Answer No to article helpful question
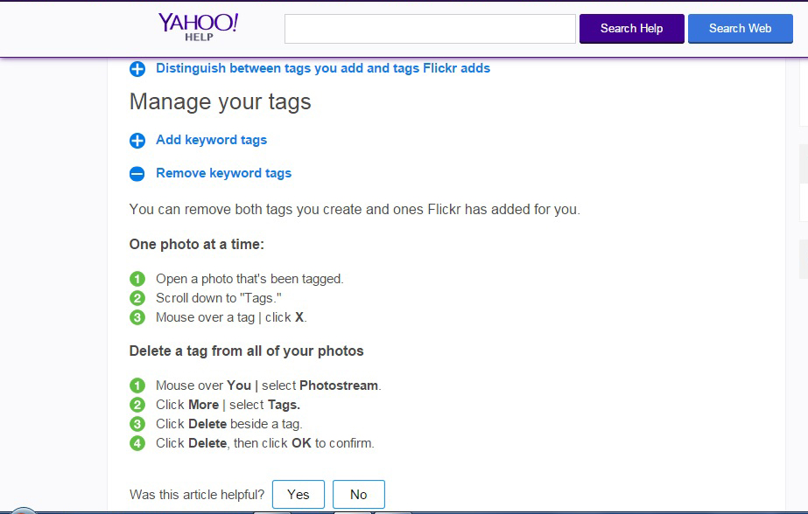The height and width of the screenshot is (514, 808). click(358, 495)
